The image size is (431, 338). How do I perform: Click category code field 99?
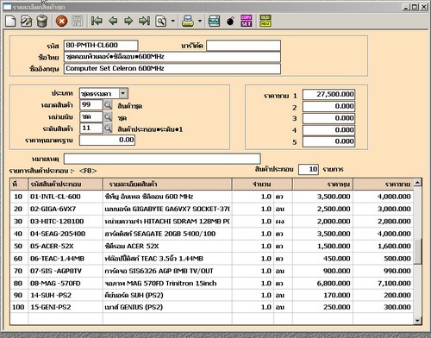91,105
